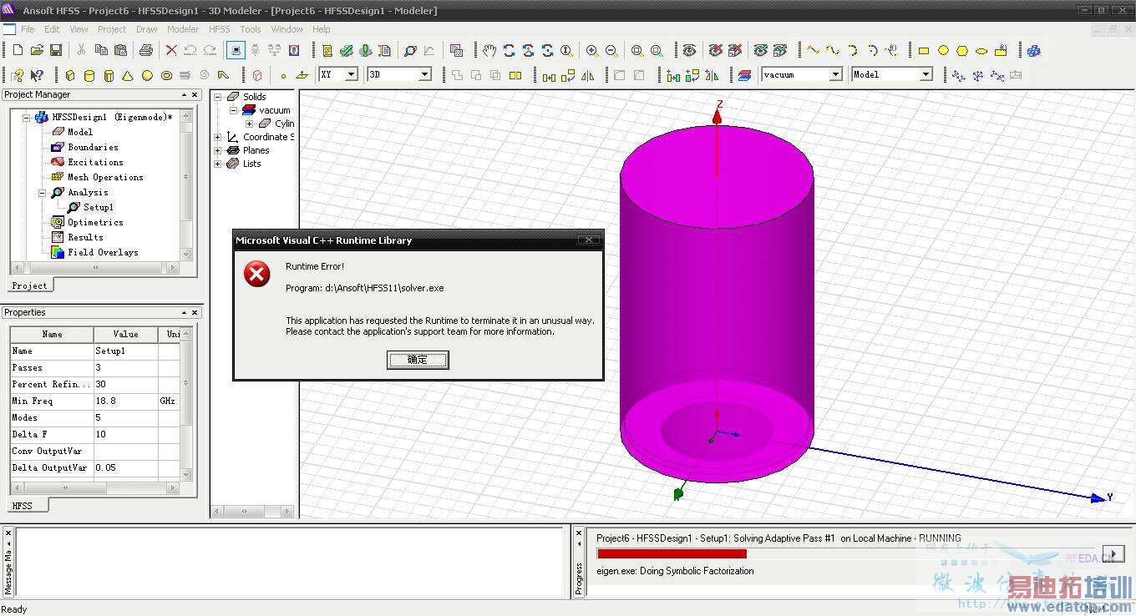The image size is (1136, 616).
Task: Open the Edit menu
Action: click(x=52, y=29)
